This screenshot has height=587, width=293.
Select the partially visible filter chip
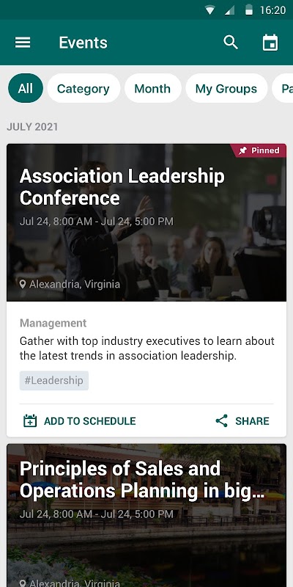(283, 88)
